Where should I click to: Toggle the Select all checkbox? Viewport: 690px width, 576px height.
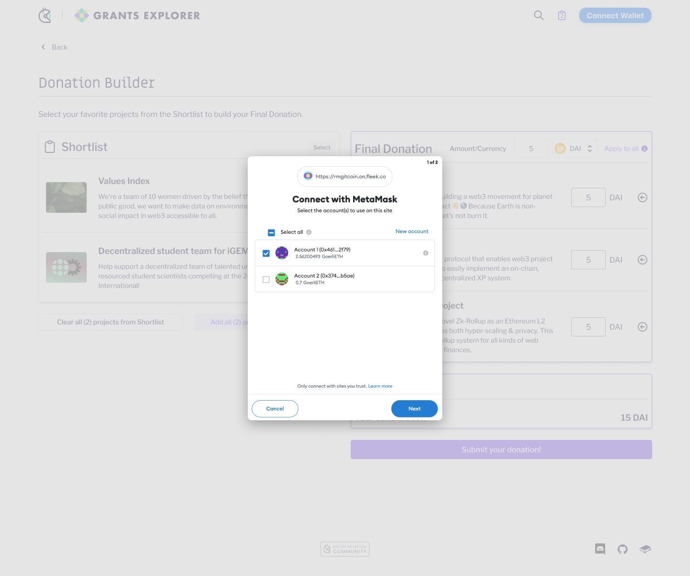[x=271, y=232]
